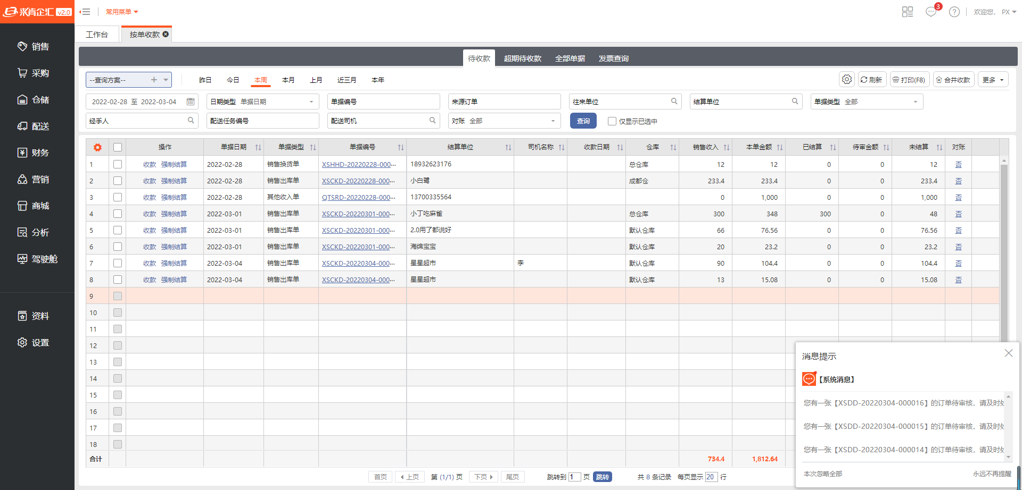Collapse the sidebar with the menu toggle icon
Image resolution: width=1022 pixels, height=490 pixels.
tap(85, 12)
